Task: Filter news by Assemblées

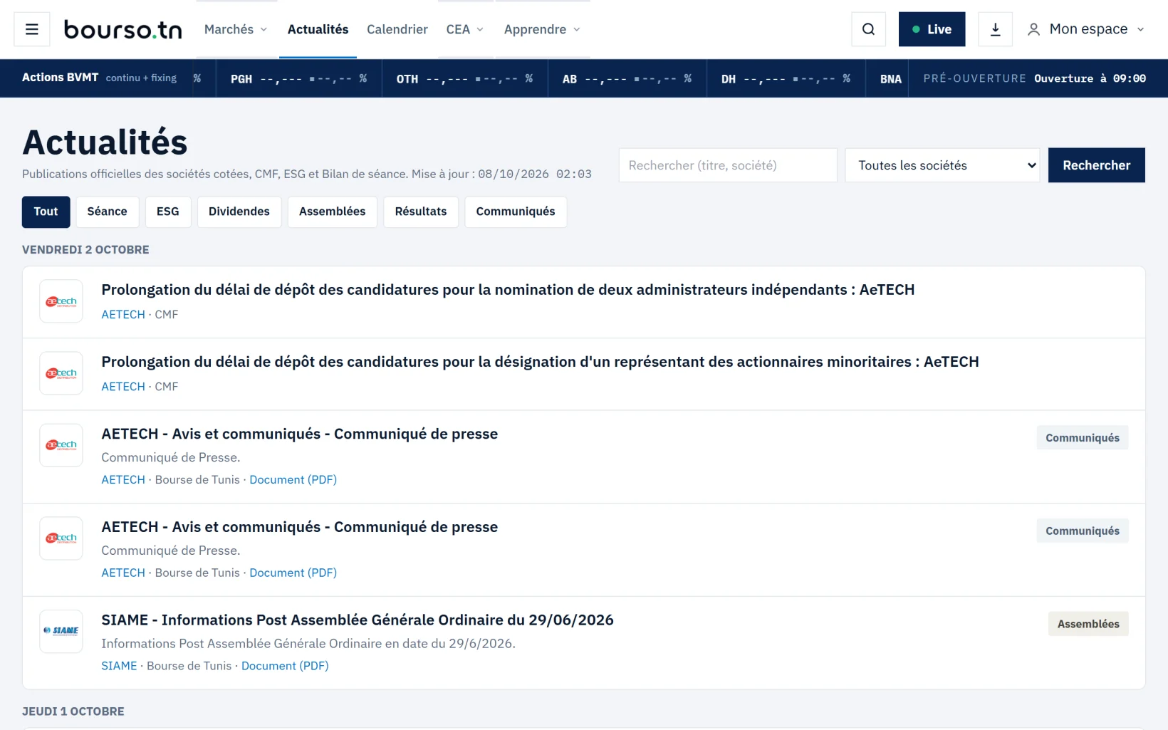Action: (333, 212)
